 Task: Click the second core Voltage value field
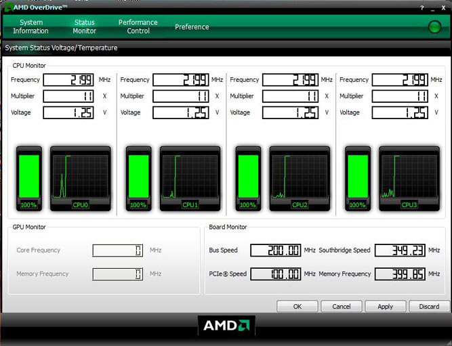pyautogui.click(x=181, y=112)
